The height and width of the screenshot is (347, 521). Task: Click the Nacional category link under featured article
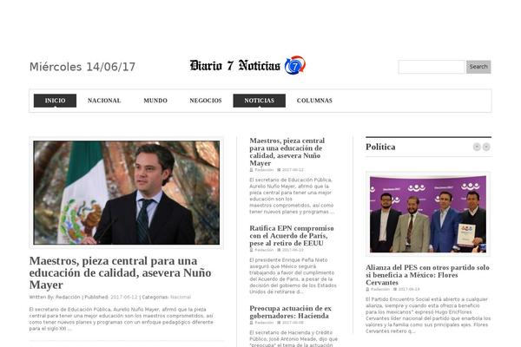pyautogui.click(x=181, y=297)
